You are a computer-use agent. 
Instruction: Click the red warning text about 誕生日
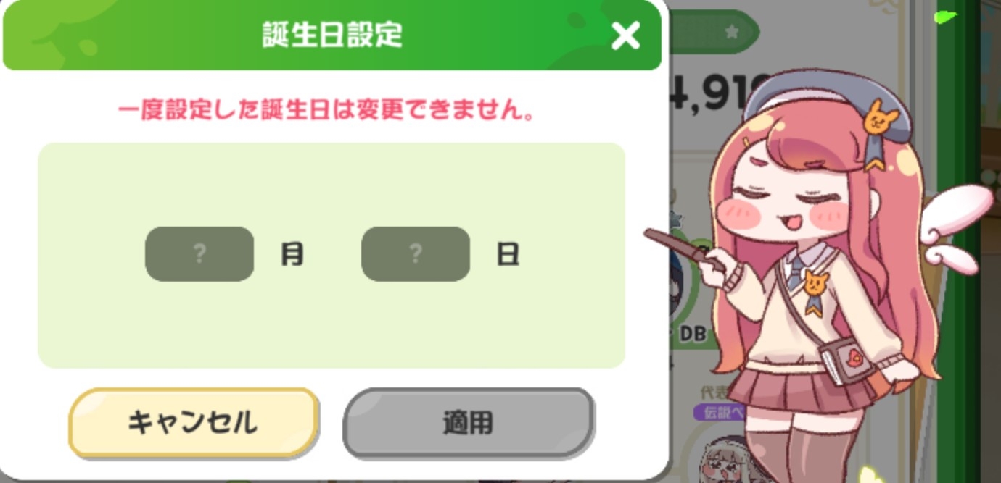(x=326, y=112)
